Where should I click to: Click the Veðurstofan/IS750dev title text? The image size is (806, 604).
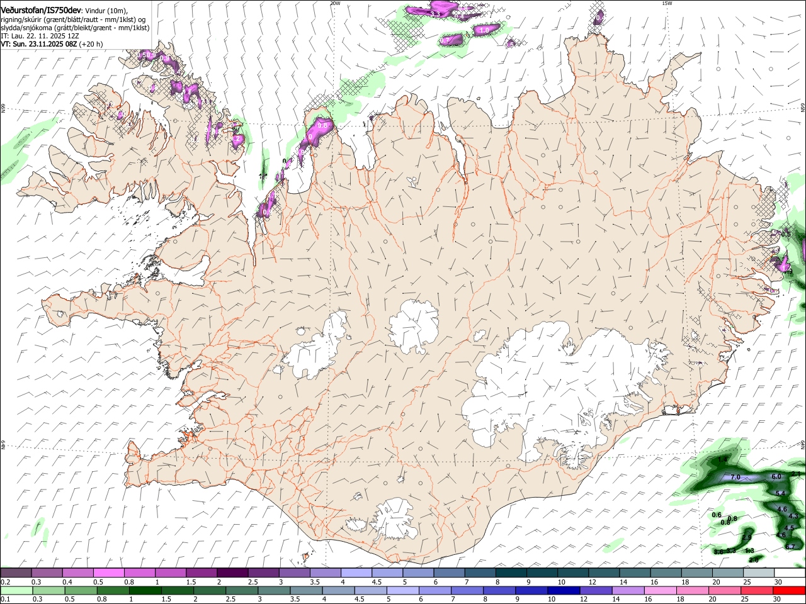[x=41, y=11]
